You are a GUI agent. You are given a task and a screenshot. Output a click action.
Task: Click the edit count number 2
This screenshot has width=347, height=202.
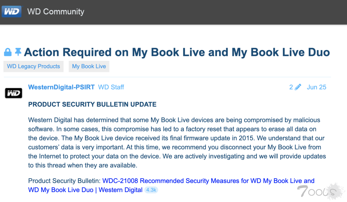click(x=291, y=87)
